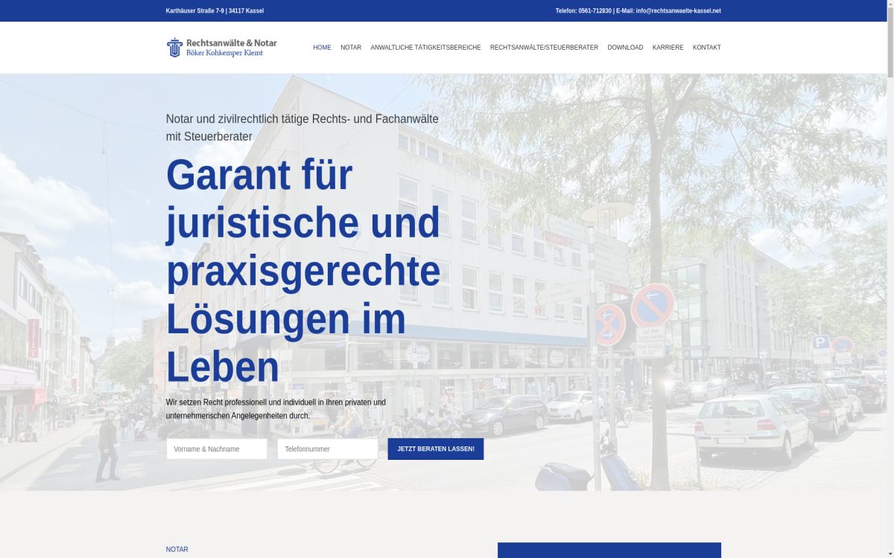Screen dimensions: 894x558
Task: Open the DOWNLOAD section
Action: (625, 47)
